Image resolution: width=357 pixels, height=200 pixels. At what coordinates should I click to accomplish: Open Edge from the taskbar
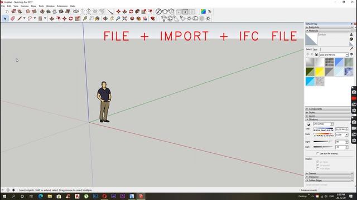pyautogui.click(x=41, y=196)
